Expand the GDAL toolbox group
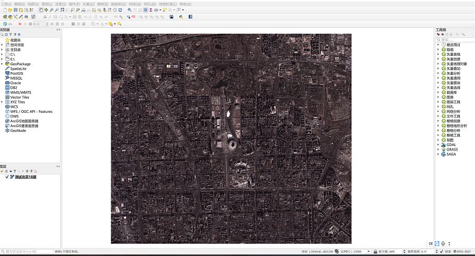This screenshot has height=256, width=475. click(438, 145)
